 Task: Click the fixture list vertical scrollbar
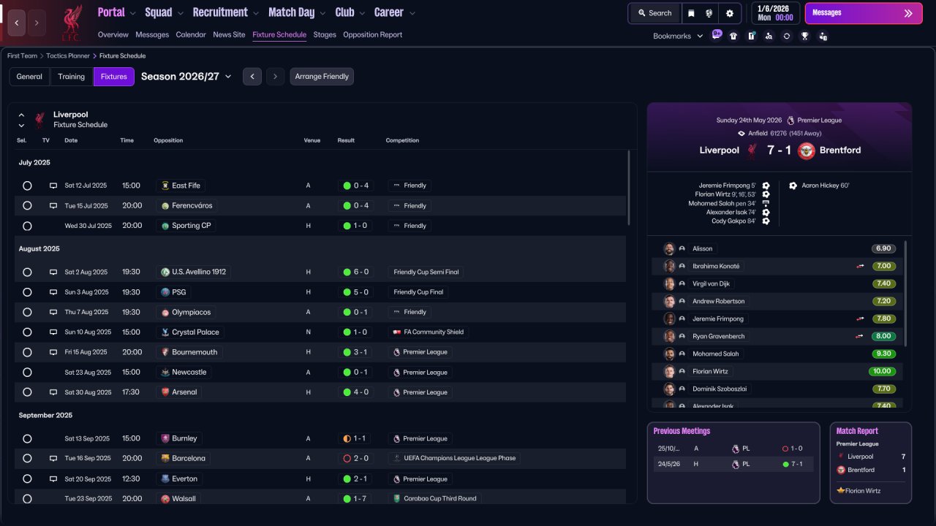coord(628,188)
